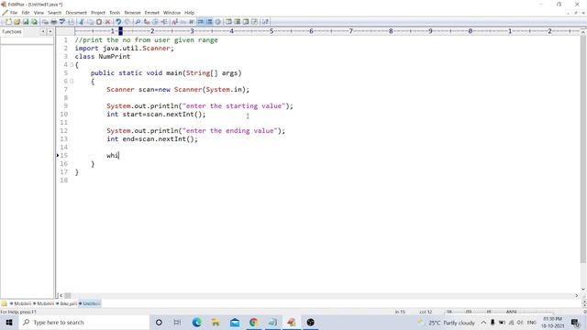The height and width of the screenshot is (330, 587).
Task: Open File Explorer from the taskbar
Action: (x=216, y=322)
